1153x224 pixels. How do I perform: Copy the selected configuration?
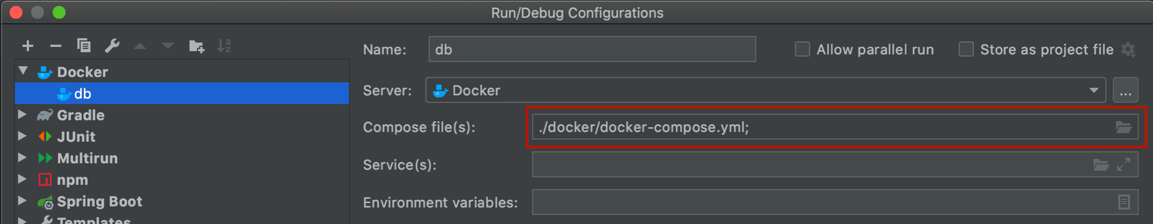pos(84,46)
